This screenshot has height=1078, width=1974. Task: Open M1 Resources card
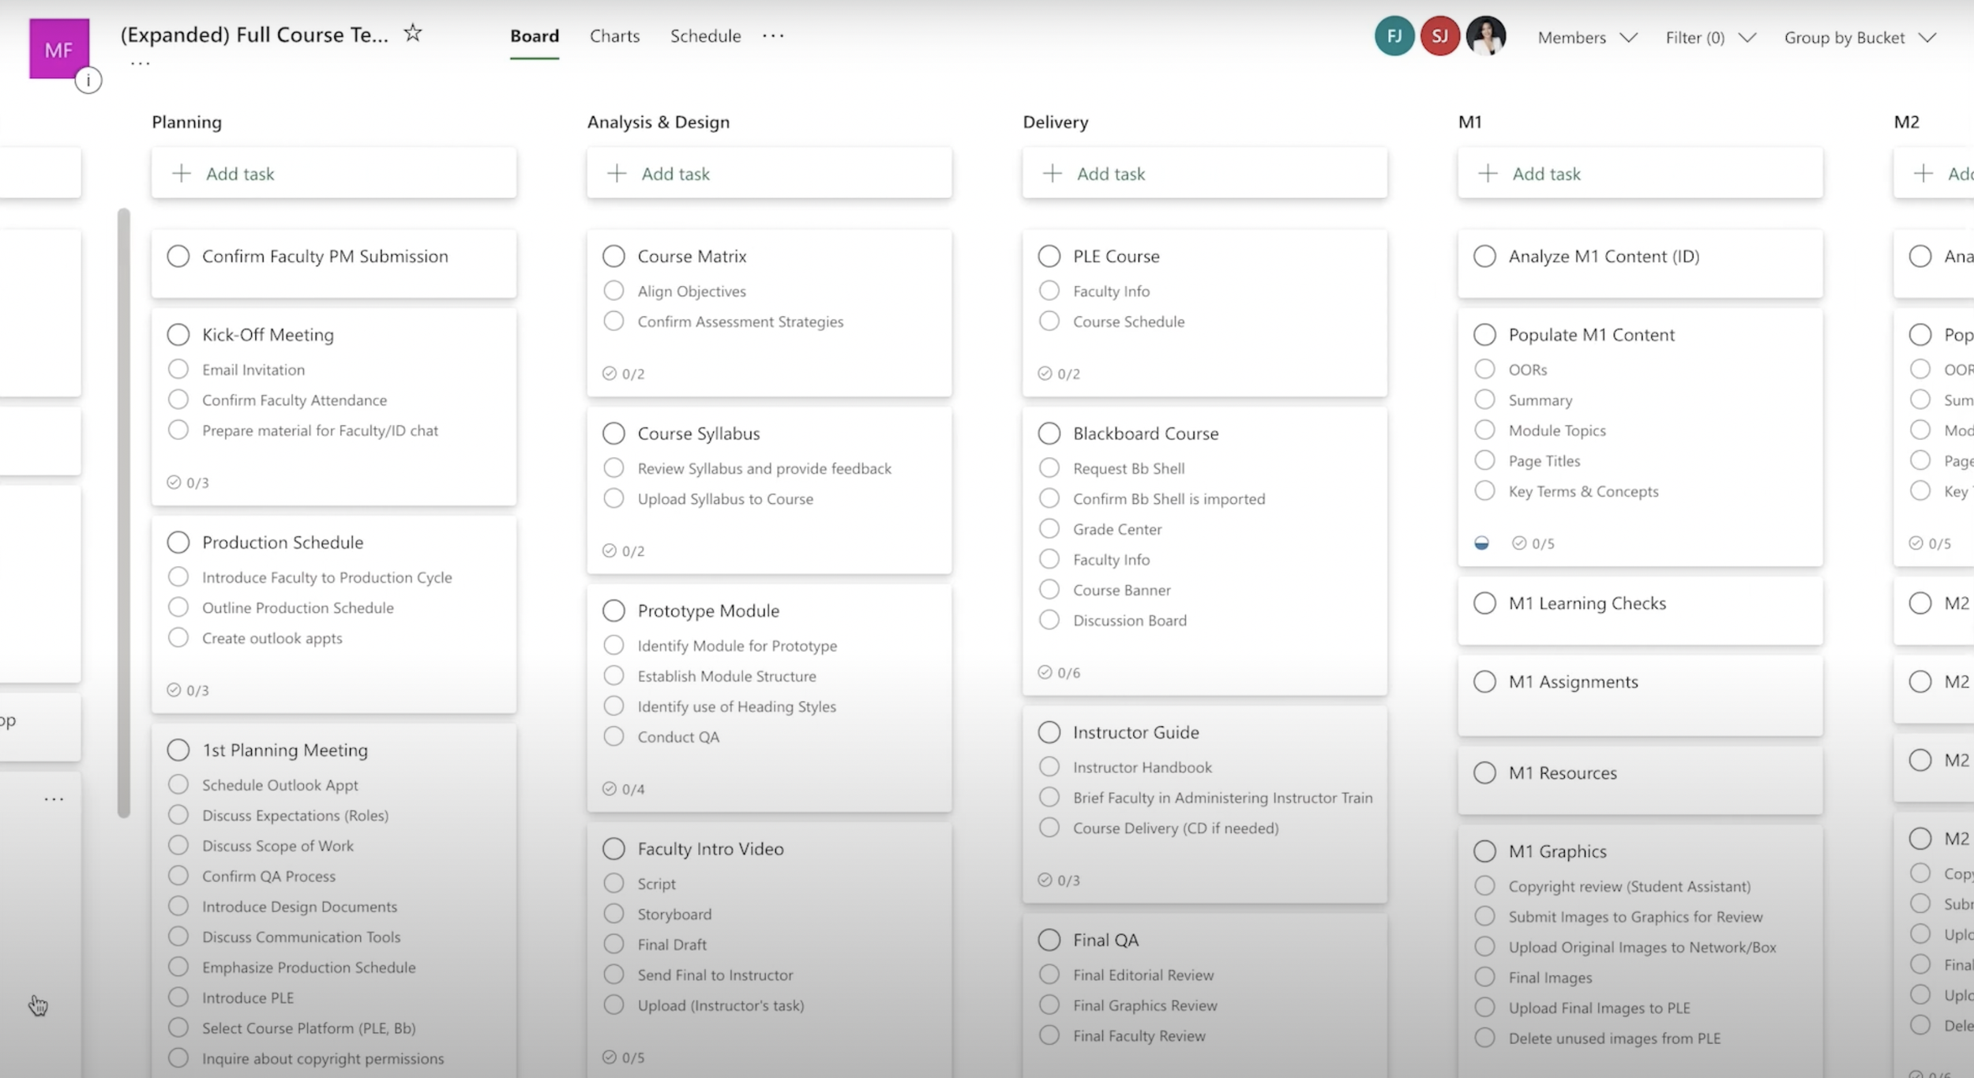pos(1640,779)
